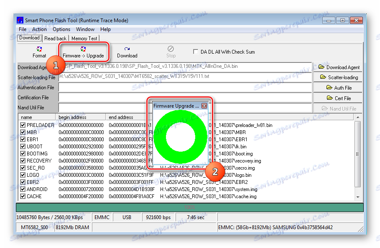Screen dimensions: 380x248
Task: Click partition list scroll down arrow
Action: click(358, 197)
